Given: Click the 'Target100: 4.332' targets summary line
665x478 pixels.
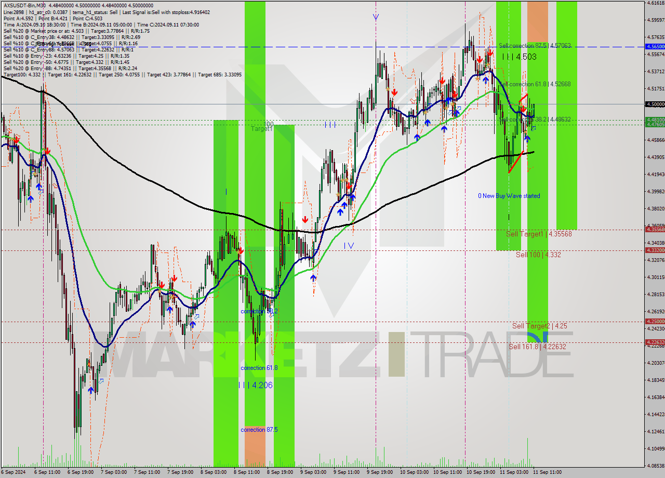Looking at the screenshot, I should click(122, 75).
